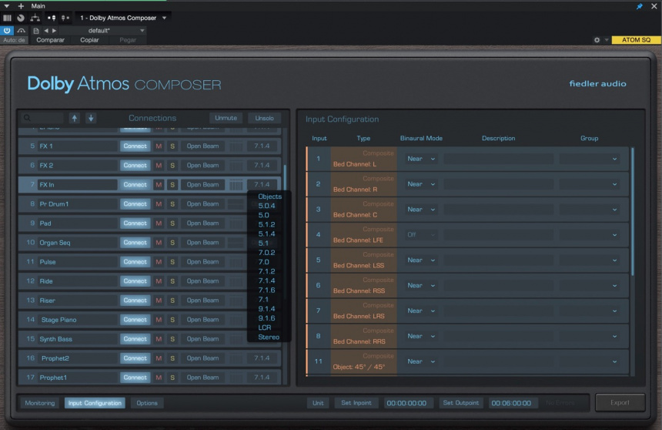Image resolution: width=662 pixels, height=430 pixels.
Task: Open the routing tree icon
Action: [35, 18]
